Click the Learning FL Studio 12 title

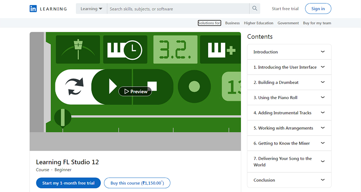pyautogui.click(x=67, y=162)
